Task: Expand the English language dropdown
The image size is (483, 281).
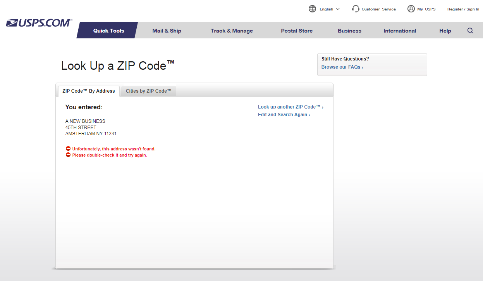Action: (x=330, y=9)
